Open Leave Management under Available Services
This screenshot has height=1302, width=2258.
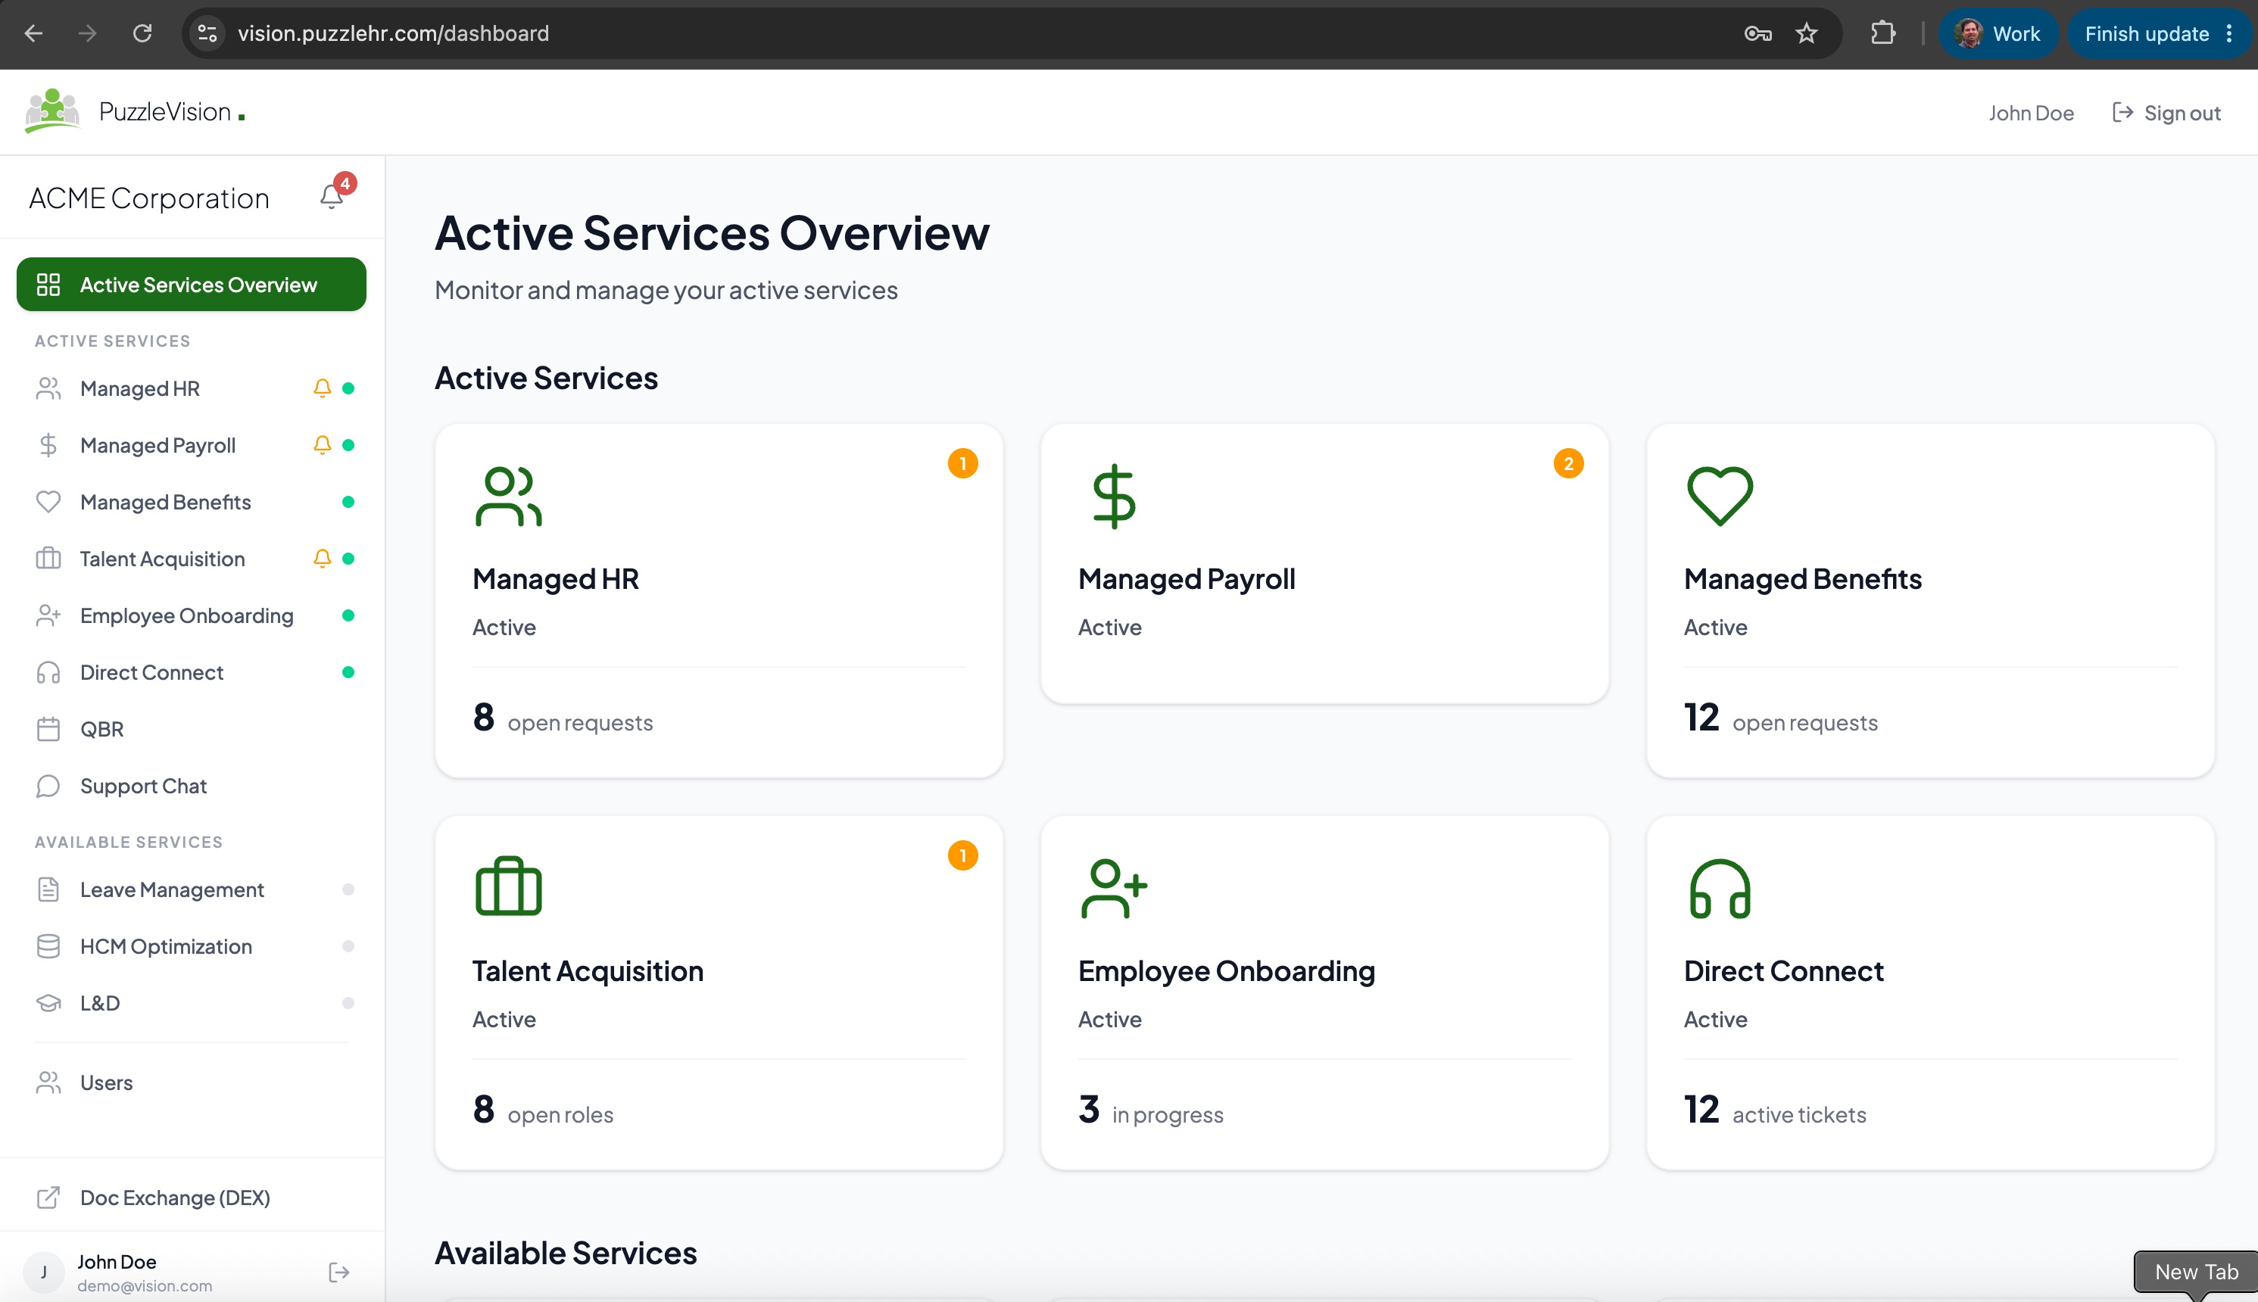192,889
